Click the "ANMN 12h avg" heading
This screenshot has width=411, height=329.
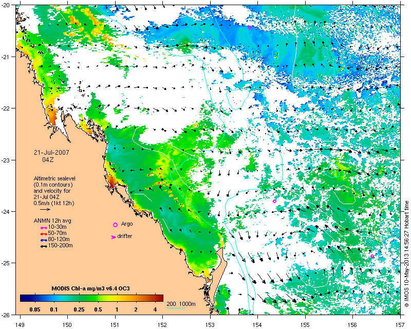pyautogui.click(x=52, y=221)
